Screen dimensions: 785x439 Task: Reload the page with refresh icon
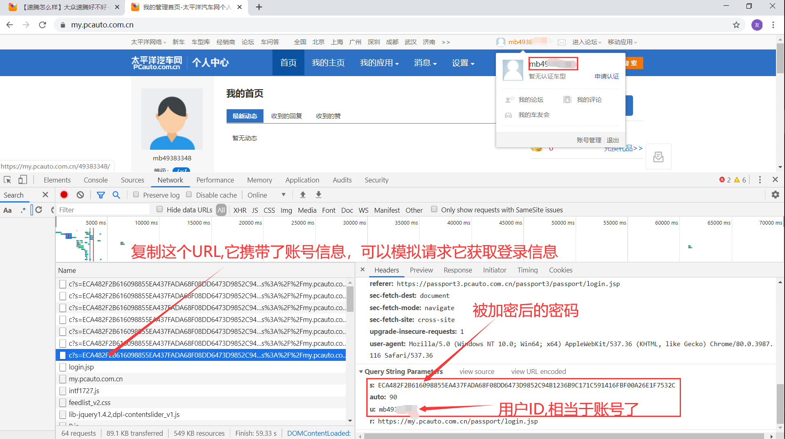42,25
